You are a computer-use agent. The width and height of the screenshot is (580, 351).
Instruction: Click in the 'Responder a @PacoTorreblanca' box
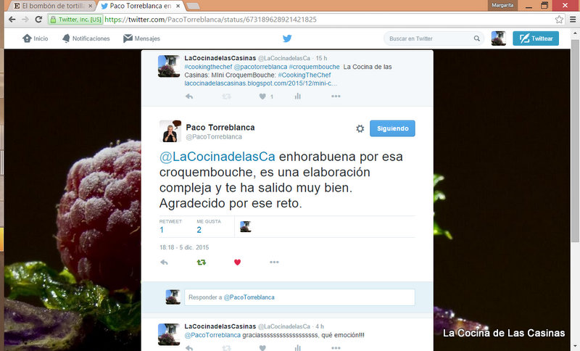coord(299,297)
